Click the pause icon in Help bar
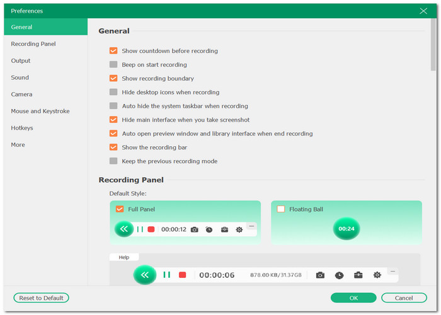 [167, 275]
